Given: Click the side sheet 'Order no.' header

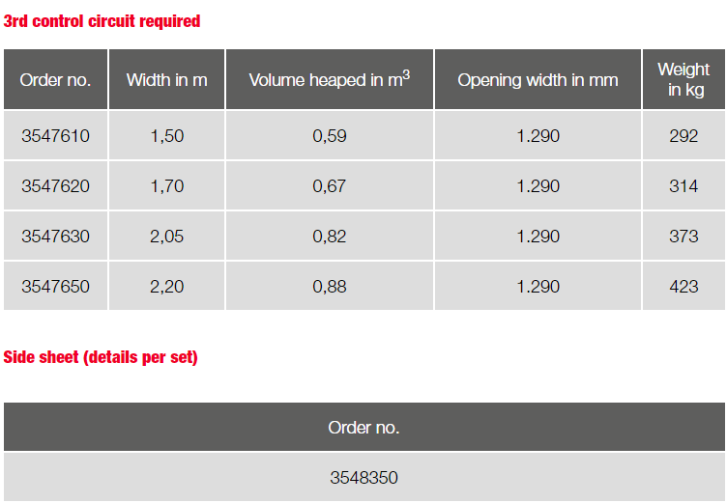Looking at the screenshot, I should pyautogui.click(x=363, y=427).
